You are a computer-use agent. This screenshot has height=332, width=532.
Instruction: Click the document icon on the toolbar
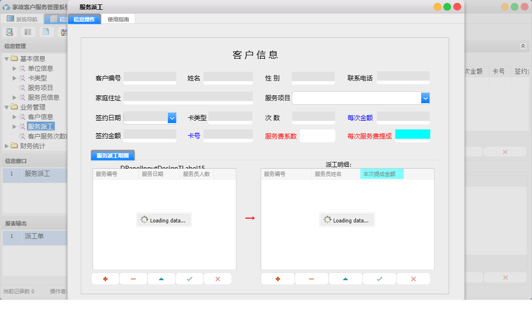tap(46, 32)
